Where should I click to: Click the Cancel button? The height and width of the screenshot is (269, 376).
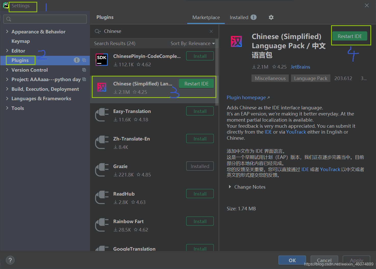pos(324,260)
